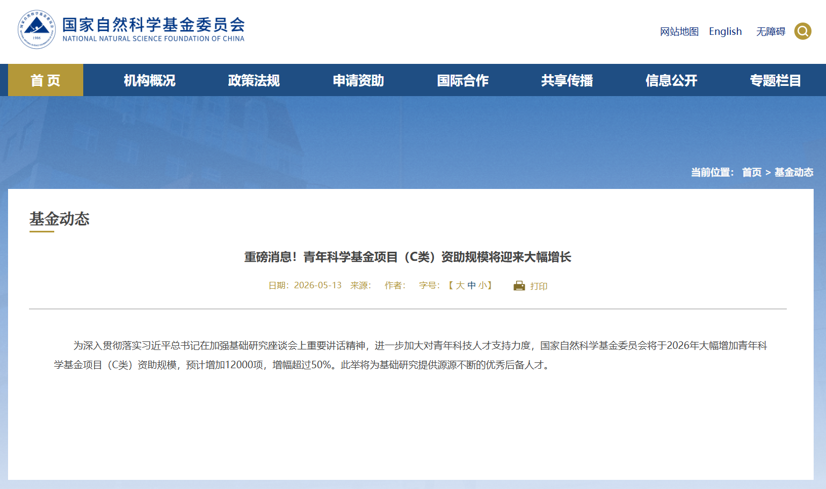Open the 国际合作 menu
826x489 pixels.
coord(462,80)
